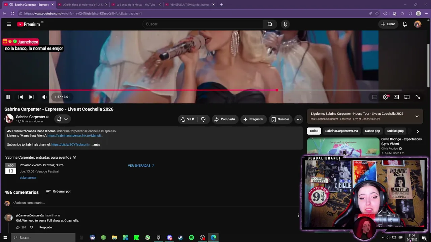Dislike CameronDobson's comment
431x242 pixels.
pos(32,228)
